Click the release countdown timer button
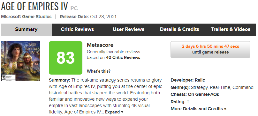The image size is (258, 116). click(x=210, y=49)
